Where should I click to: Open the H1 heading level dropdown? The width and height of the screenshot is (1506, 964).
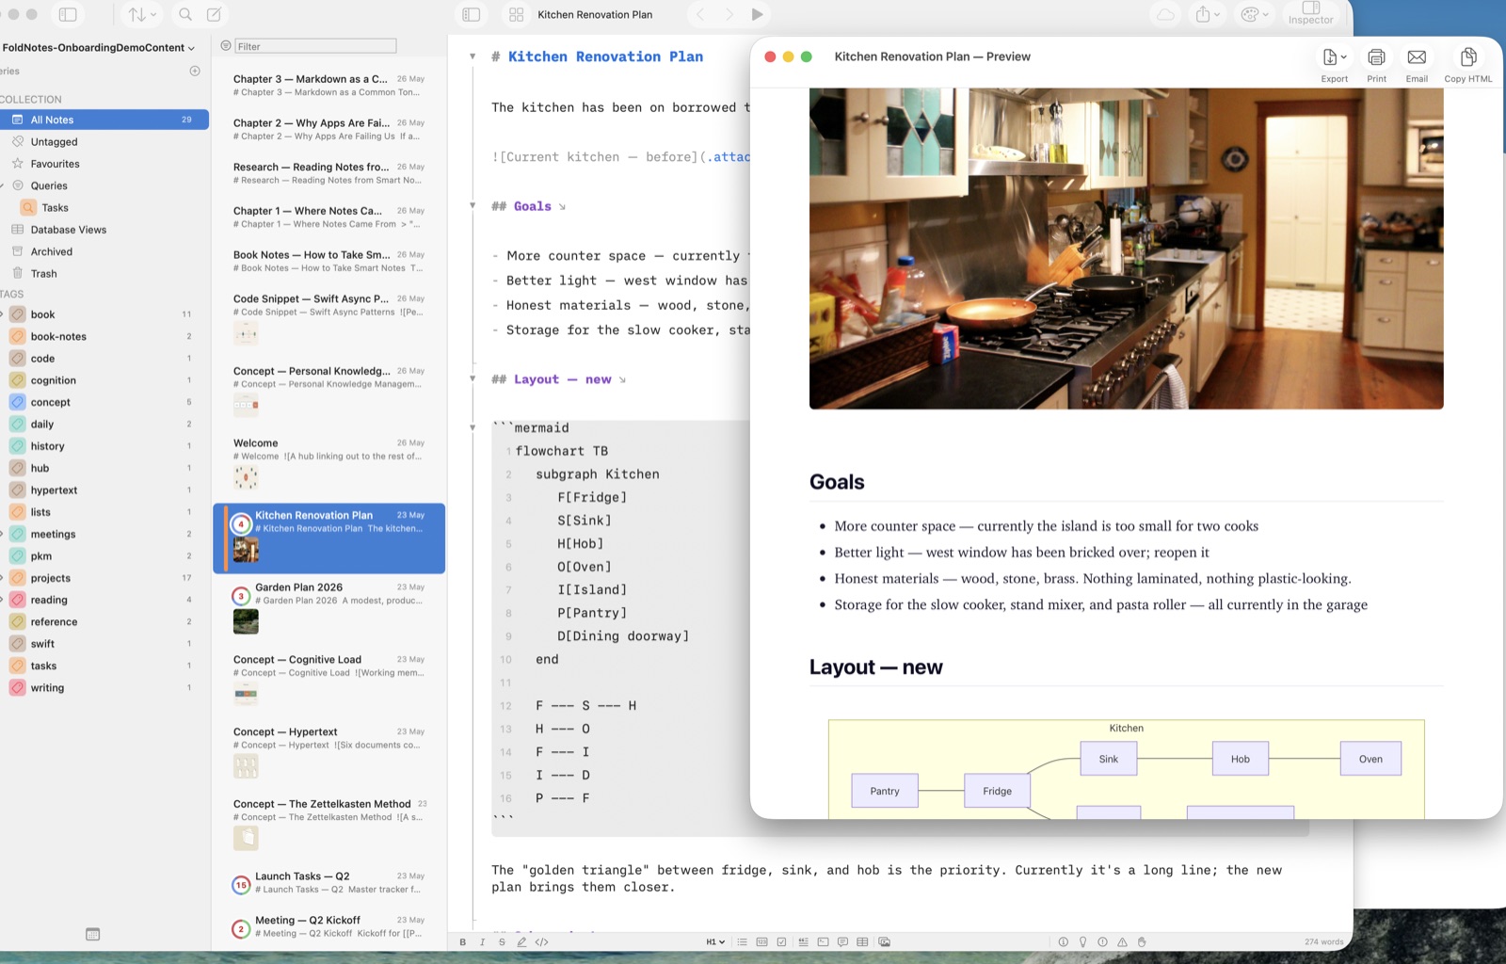tap(715, 941)
